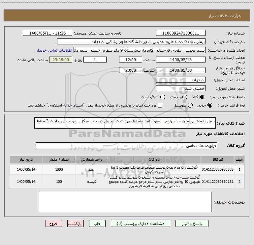This screenshot has width=254, height=245.
Task: Click the شهر محل تحویل field خمینی شهر
Action: 181,88
